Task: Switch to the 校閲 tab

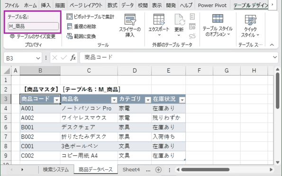Action: coord(143,5)
